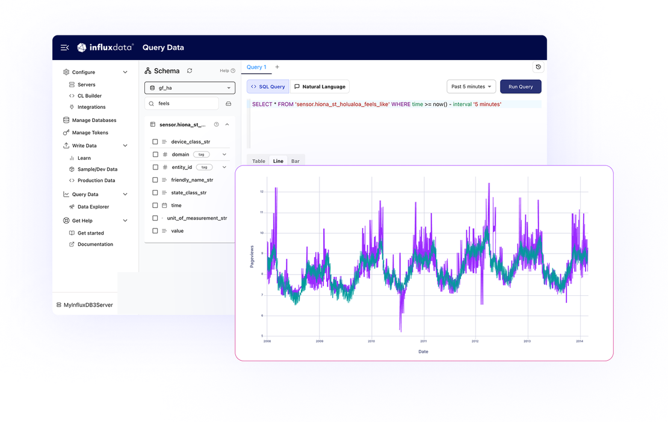
Task: Open Manage Tokens
Action: click(90, 132)
